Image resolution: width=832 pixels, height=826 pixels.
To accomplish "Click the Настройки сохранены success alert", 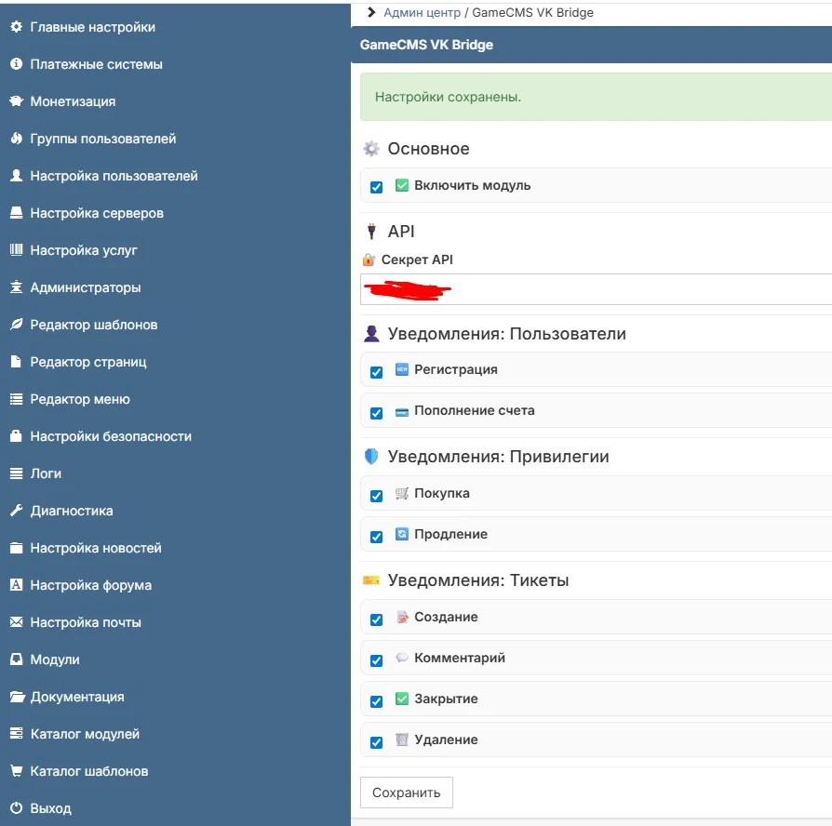I will (596, 97).
